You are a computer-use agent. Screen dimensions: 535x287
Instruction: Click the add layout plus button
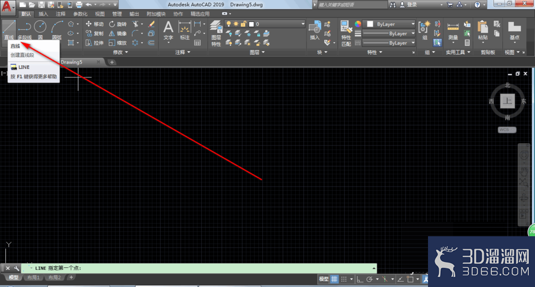point(71,277)
